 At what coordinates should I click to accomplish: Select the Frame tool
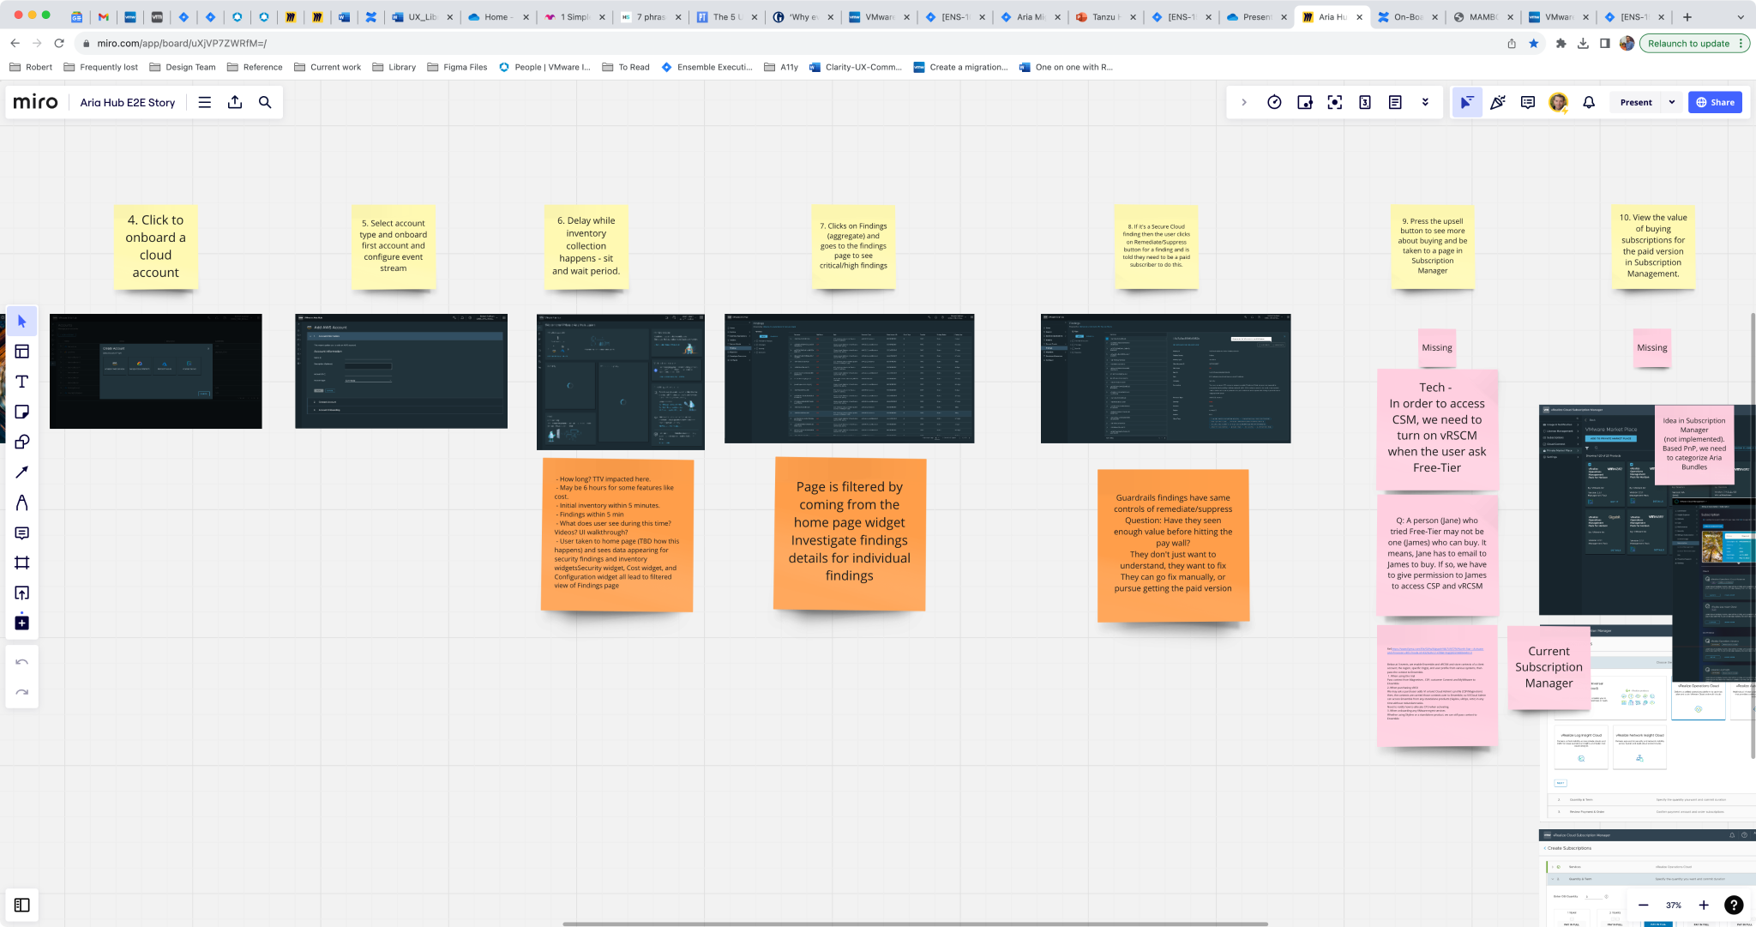[x=22, y=563]
